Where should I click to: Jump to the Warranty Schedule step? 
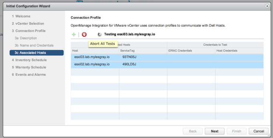(29, 67)
